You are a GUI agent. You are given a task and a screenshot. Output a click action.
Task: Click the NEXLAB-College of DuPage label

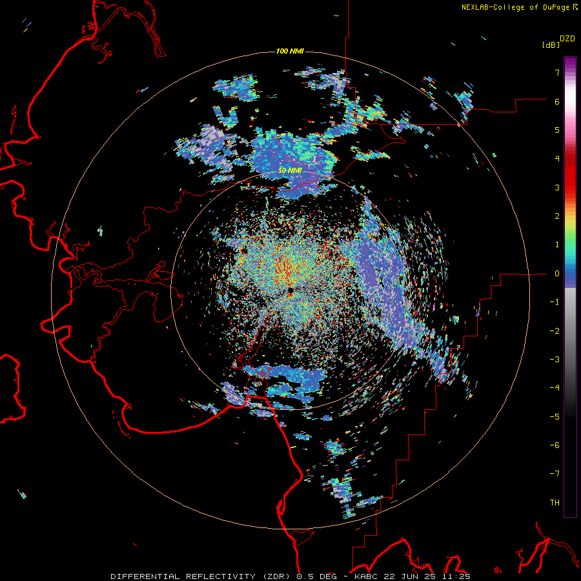[515, 7]
